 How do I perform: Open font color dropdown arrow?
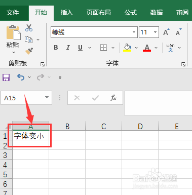click(156, 48)
